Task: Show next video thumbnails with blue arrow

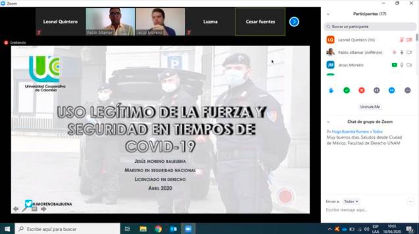Action: [x=294, y=22]
